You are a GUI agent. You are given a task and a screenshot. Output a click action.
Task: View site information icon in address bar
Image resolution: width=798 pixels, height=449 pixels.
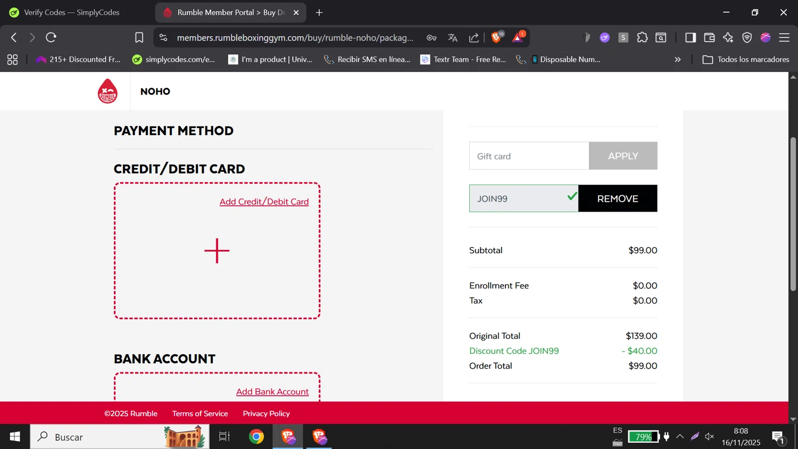(163, 37)
